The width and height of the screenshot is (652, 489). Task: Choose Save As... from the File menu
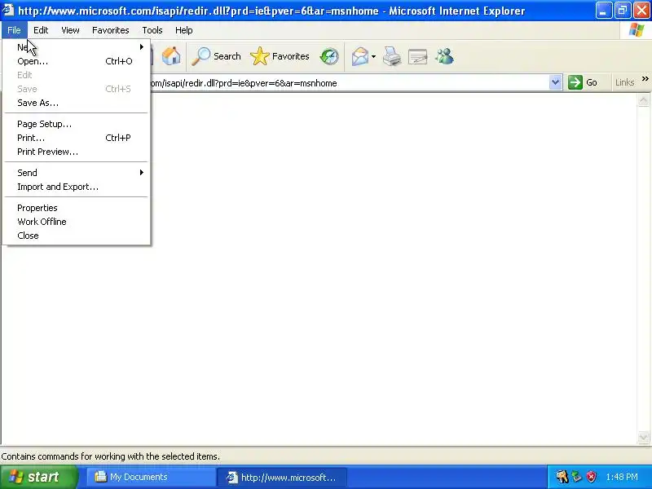pyautogui.click(x=77, y=103)
